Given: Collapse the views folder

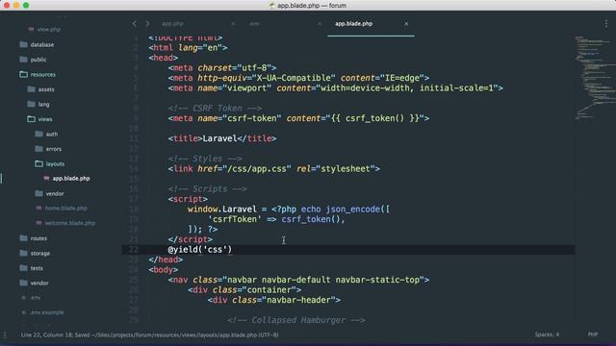Looking at the screenshot, I should pyautogui.click(x=45, y=119).
